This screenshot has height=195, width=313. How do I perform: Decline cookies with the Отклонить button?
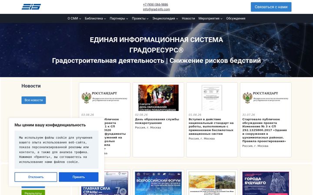pyautogui.click(x=36, y=177)
